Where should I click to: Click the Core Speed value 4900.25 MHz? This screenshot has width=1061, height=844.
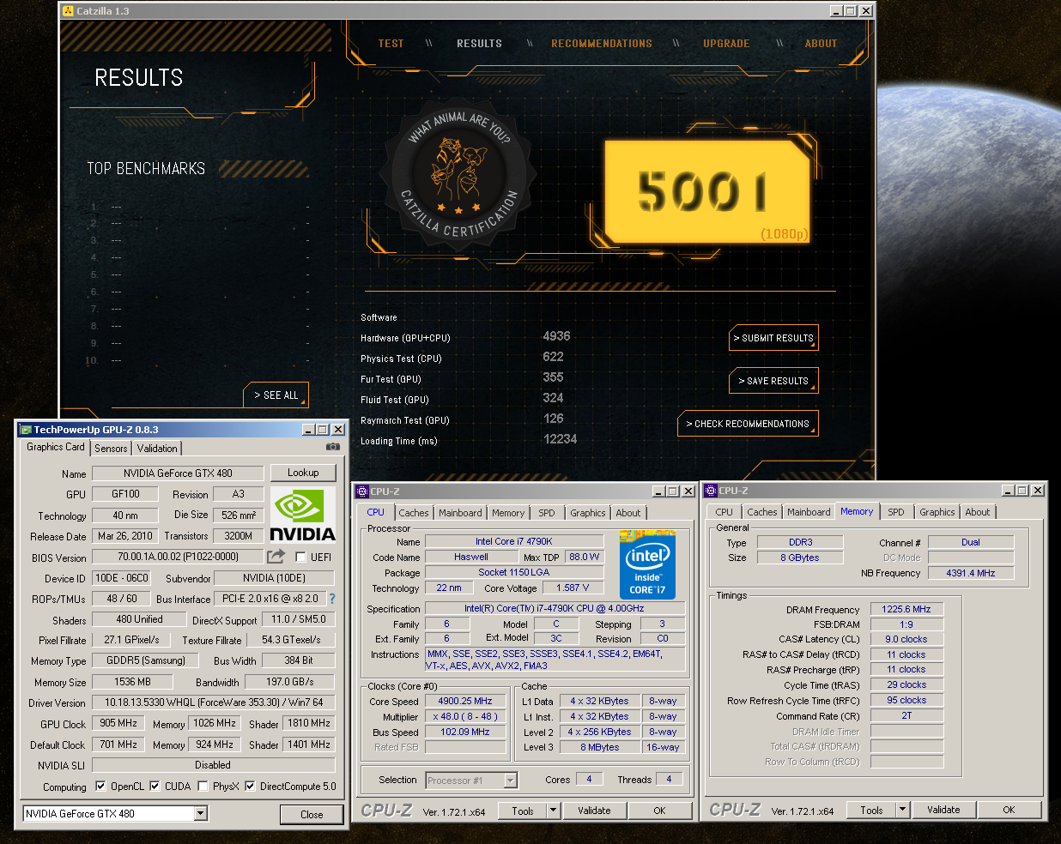(x=465, y=701)
